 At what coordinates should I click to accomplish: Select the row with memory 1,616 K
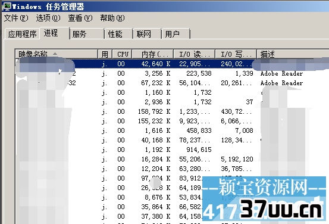coord(172,130)
